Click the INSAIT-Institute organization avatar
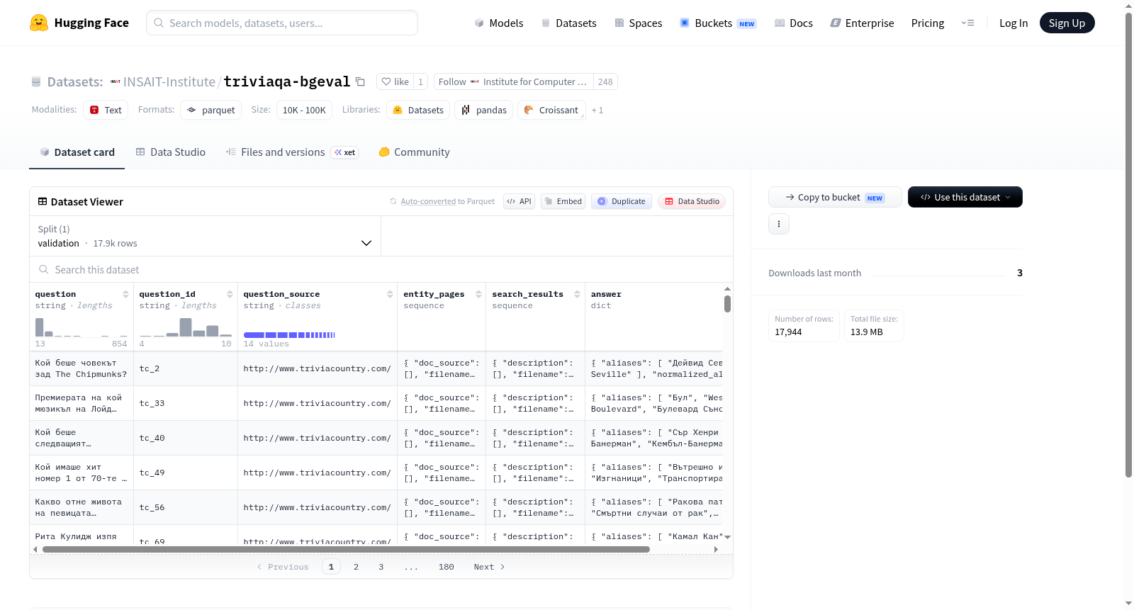1134x610 pixels. [x=116, y=81]
